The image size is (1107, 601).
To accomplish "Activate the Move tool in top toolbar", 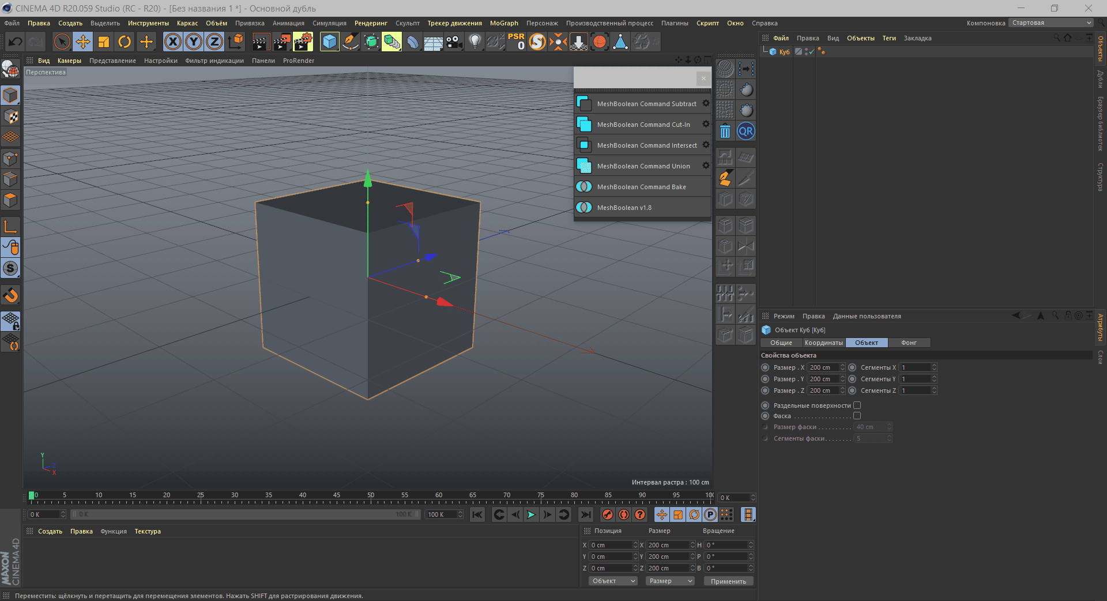I will coord(82,42).
